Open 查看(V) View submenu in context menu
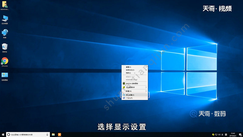The height and width of the screenshot is (137, 243). pos(135,67)
